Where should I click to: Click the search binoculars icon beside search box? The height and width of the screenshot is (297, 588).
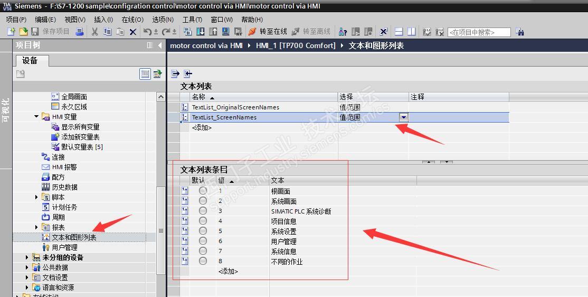[520, 32]
